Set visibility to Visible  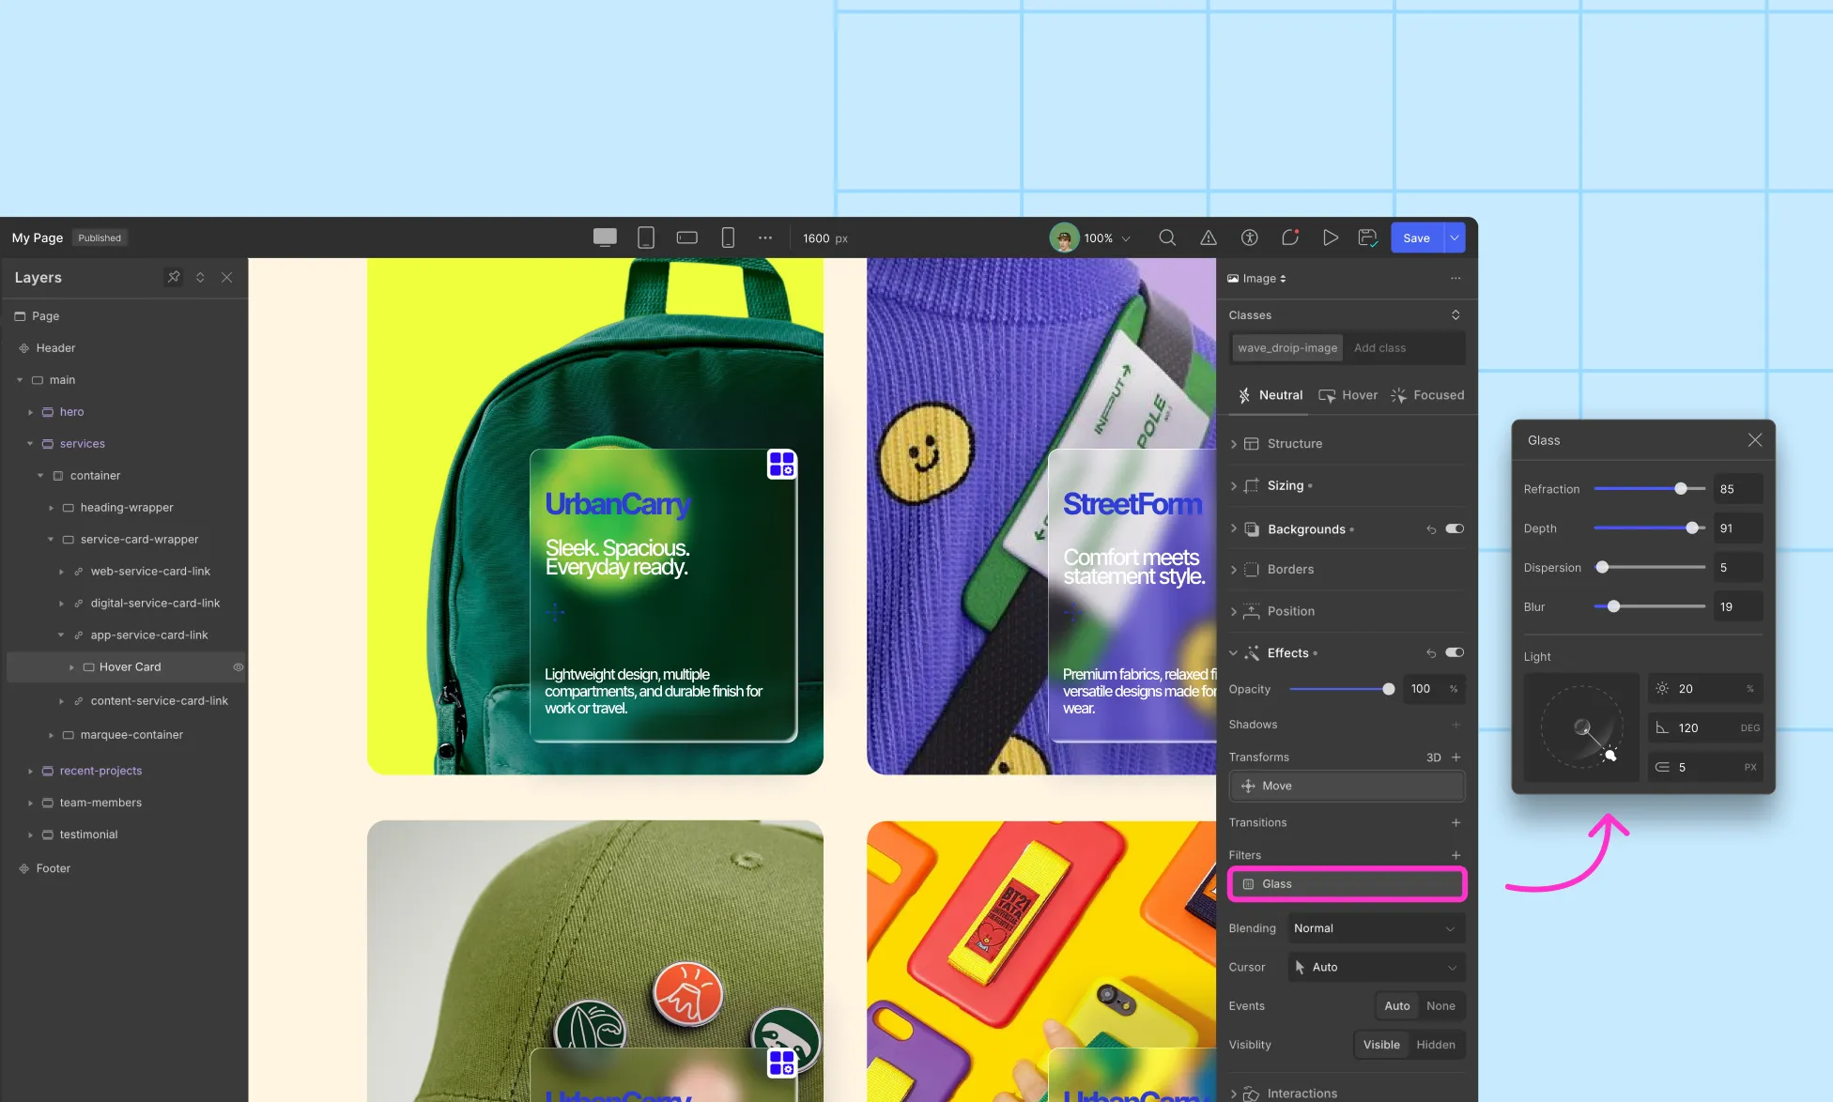(x=1381, y=1045)
